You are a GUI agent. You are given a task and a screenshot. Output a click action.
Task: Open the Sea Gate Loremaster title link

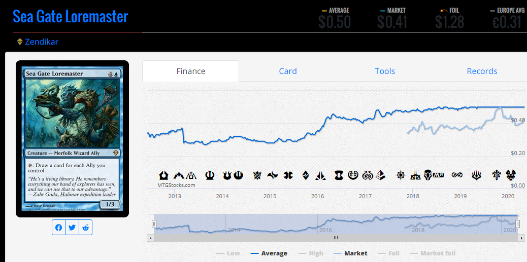(70, 16)
